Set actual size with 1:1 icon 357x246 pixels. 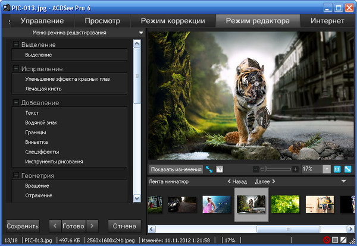pos(338,169)
